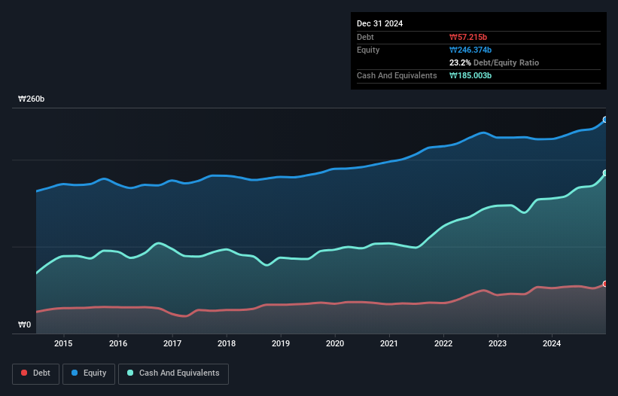Click the 2019 x-axis label
This screenshot has height=396, width=618.
(281, 343)
